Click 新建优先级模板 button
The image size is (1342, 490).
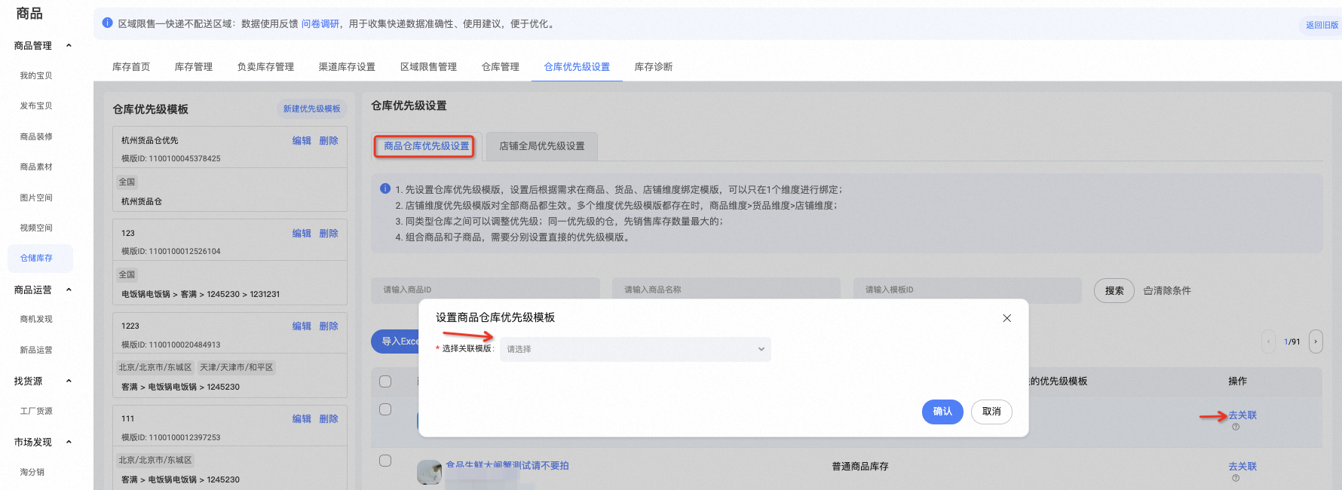point(311,109)
